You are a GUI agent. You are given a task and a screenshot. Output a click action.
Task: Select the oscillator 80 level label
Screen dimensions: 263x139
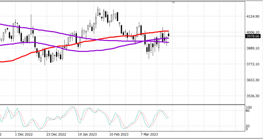(248, 111)
